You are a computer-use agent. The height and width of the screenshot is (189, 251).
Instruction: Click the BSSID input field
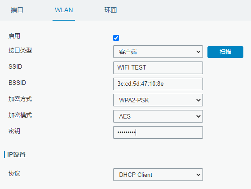tap(158, 84)
